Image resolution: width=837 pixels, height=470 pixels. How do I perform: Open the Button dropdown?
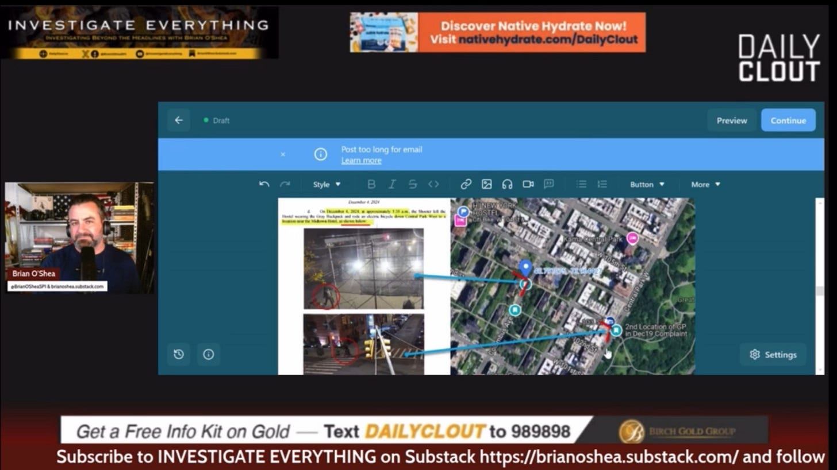click(647, 184)
